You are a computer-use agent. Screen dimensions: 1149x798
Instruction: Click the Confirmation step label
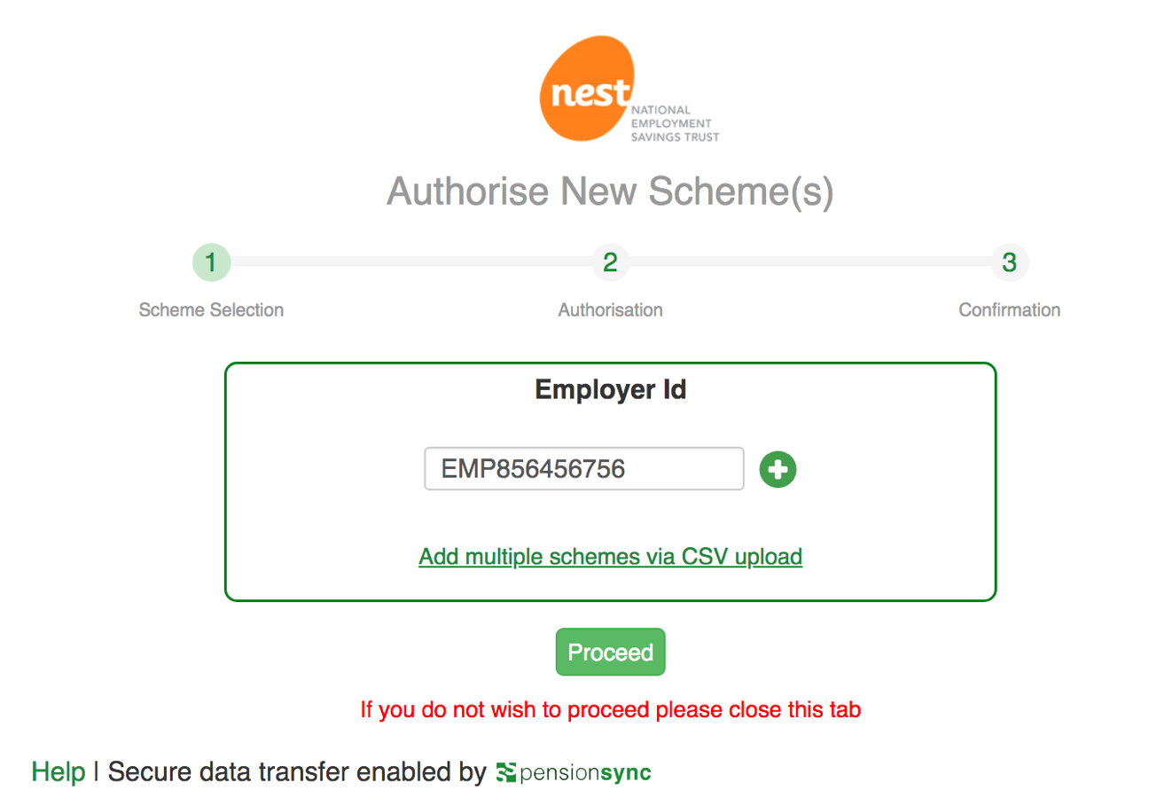click(1009, 309)
